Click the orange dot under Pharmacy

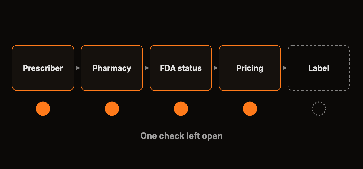(112, 109)
